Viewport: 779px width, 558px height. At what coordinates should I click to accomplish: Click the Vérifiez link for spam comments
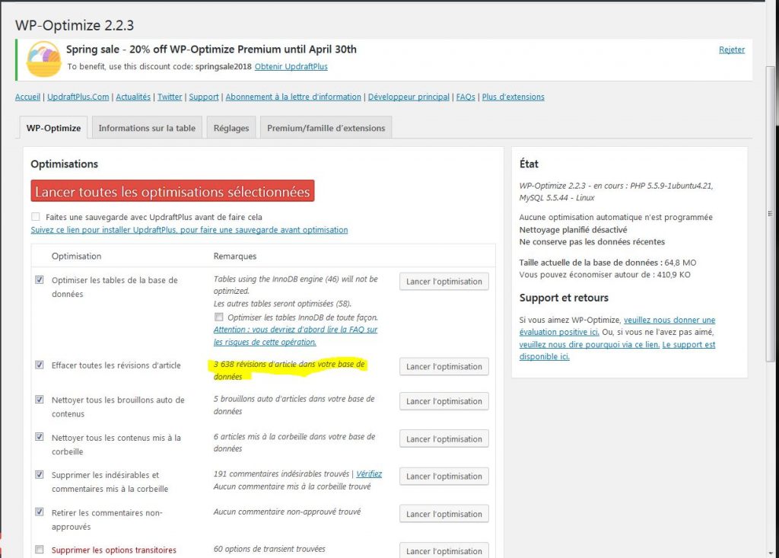click(369, 474)
